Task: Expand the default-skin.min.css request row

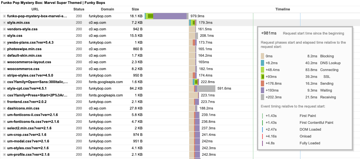Action: coord(4,55)
